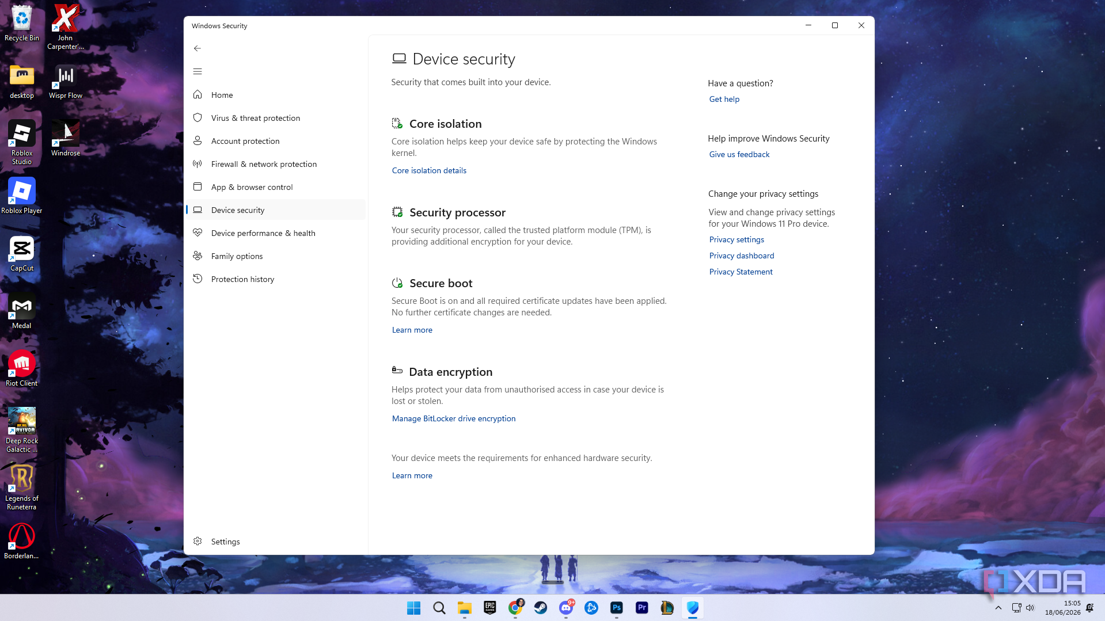This screenshot has height=621, width=1105.
Task: Click Learn more under enhanced hardware security
Action: (412, 475)
